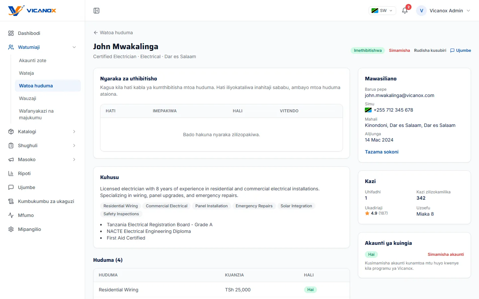Open the Tazama sokoni link

click(382, 152)
